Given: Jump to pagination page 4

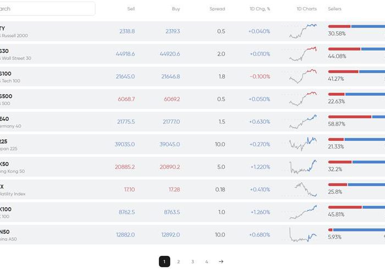Looking at the screenshot, I should [x=207, y=262].
